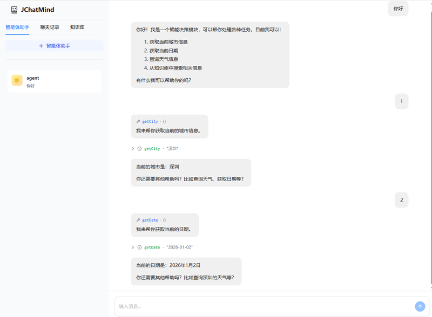Click the wrench icon beside getDate call
This screenshot has height=317, width=432.
[x=138, y=220]
